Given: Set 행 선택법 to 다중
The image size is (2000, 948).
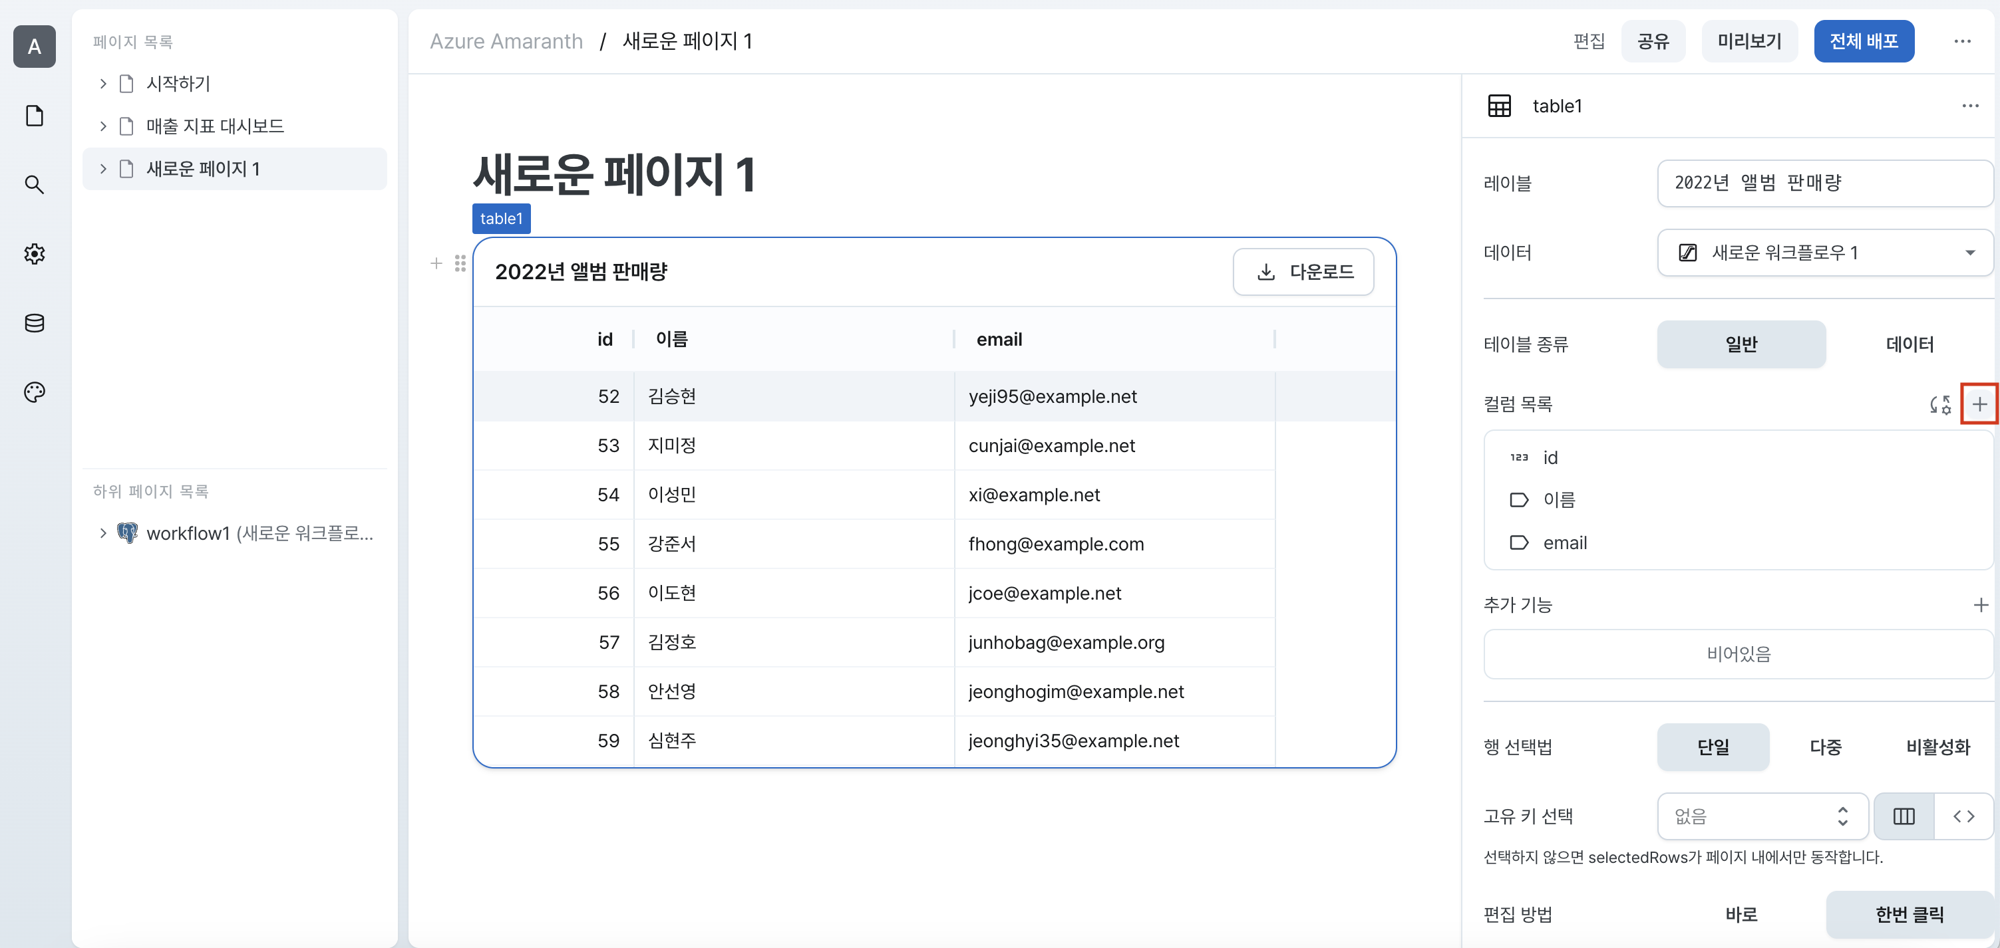Looking at the screenshot, I should 1825,747.
